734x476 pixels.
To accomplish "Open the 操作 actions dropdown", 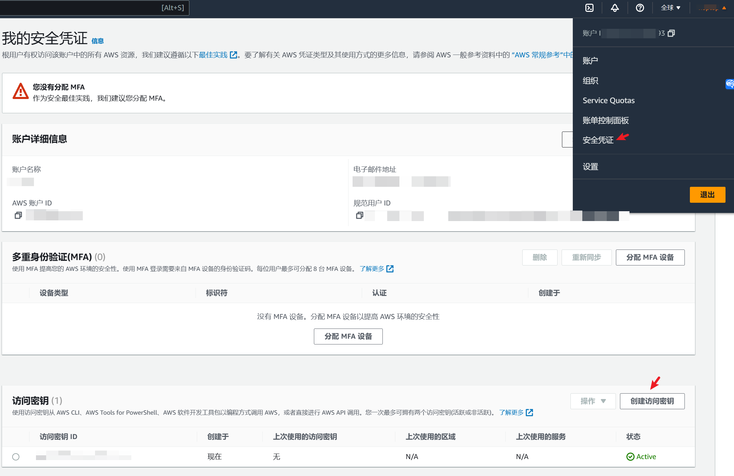I will click(592, 401).
